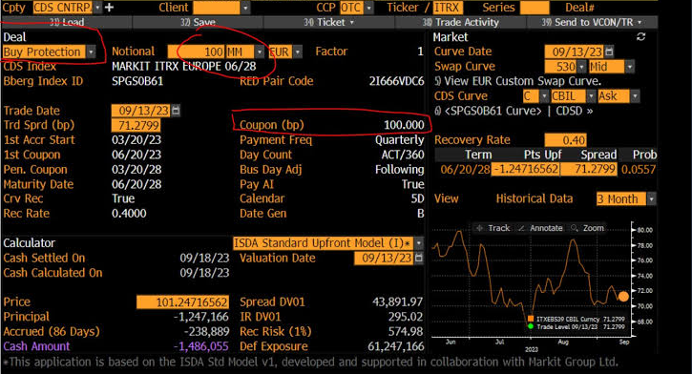This screenshot has height=374, width=692.
Task: Expand the Buy Protection dropdown
Action: [91, 52]
